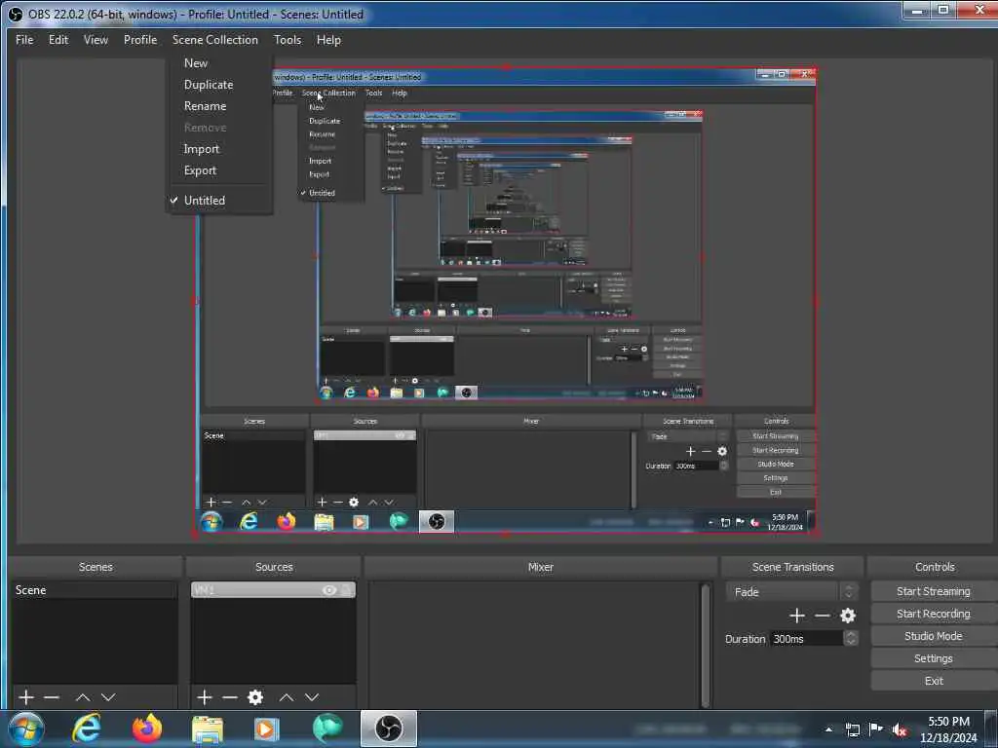The image size is (998, 748).
Task: Click Start Recording button
Action: click(x=933, y=614)
